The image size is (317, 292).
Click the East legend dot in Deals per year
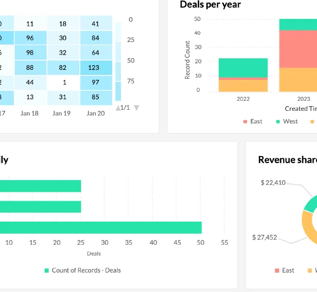coord(245,121)
